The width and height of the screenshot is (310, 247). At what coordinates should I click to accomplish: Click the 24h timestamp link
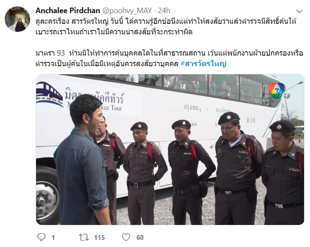[x=164, y=11]
